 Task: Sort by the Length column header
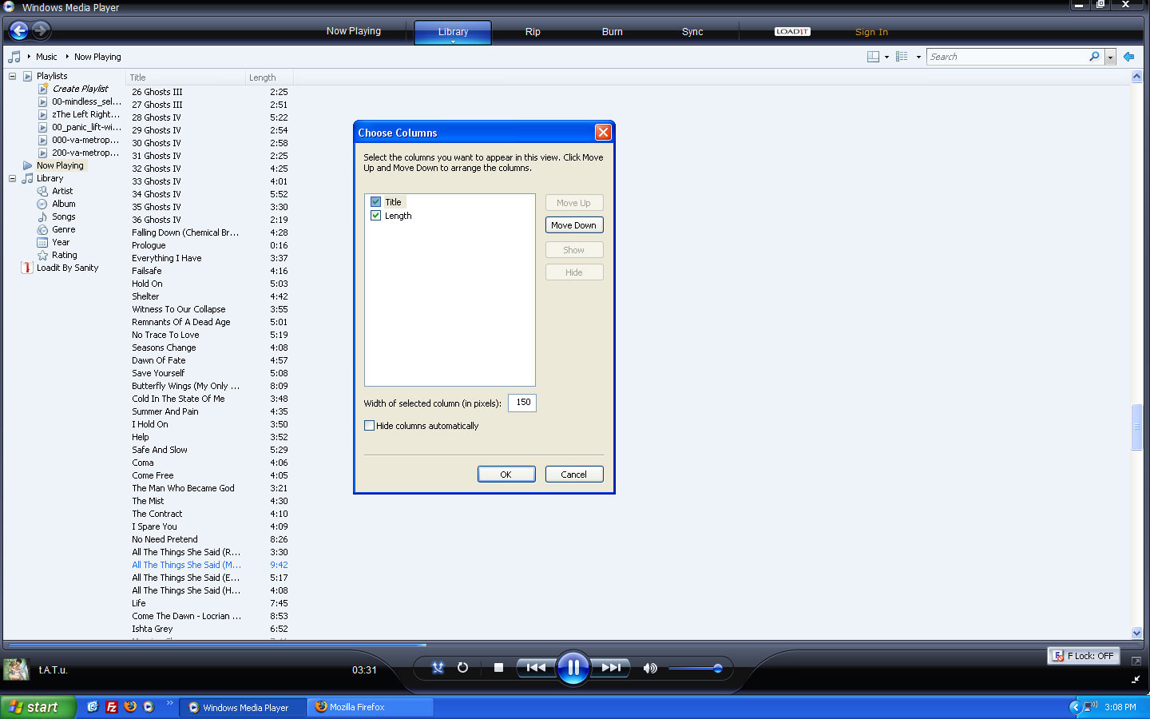coord(269,77)
